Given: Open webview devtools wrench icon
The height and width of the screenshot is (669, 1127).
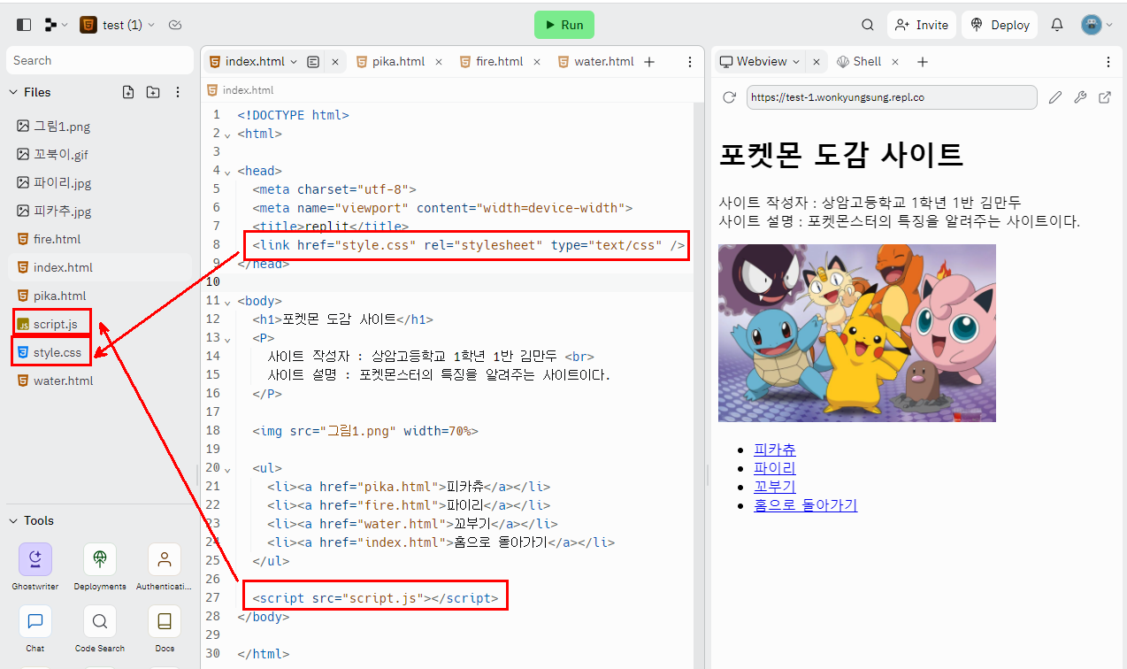Looking at the screenshot, I should click(x=1079, y=97).
